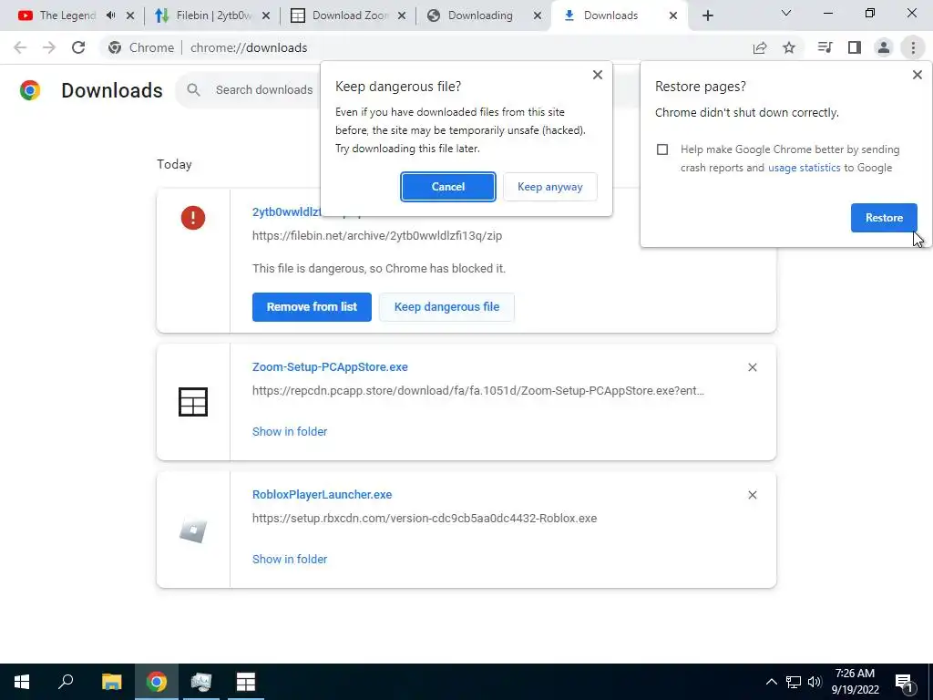Open RobloxPlayerLauncher.exe file link
The width and height of the screenshot is (933, 700).
[x=322, y=495]
